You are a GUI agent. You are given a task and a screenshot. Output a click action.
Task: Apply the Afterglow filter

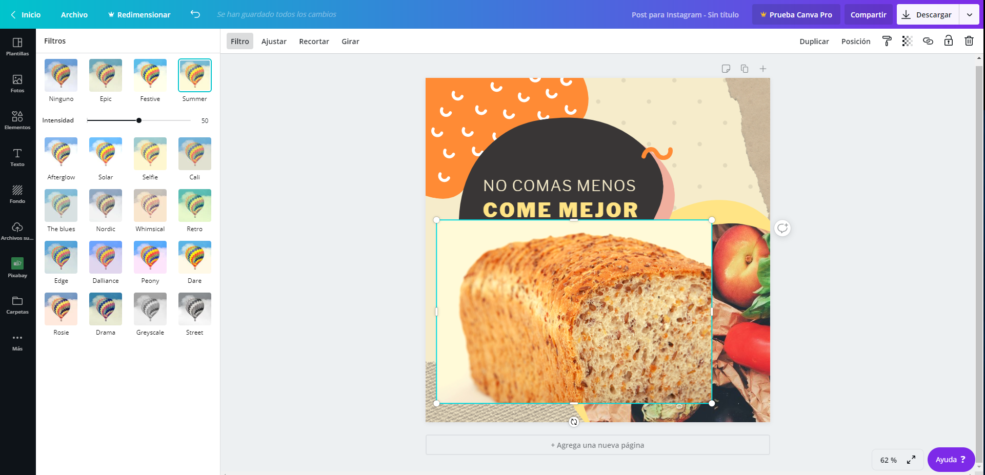coord(61,154)
